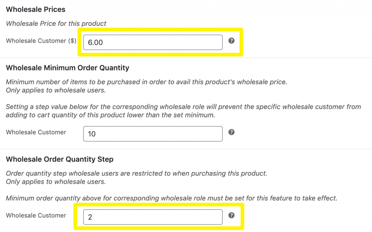The image size is (372, 232).
Task: Click the Wholesale Customer label beside the 2 field
Action: coord(36,215)
